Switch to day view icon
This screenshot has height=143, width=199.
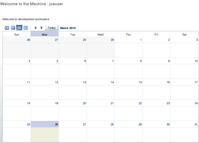[7, 28]
